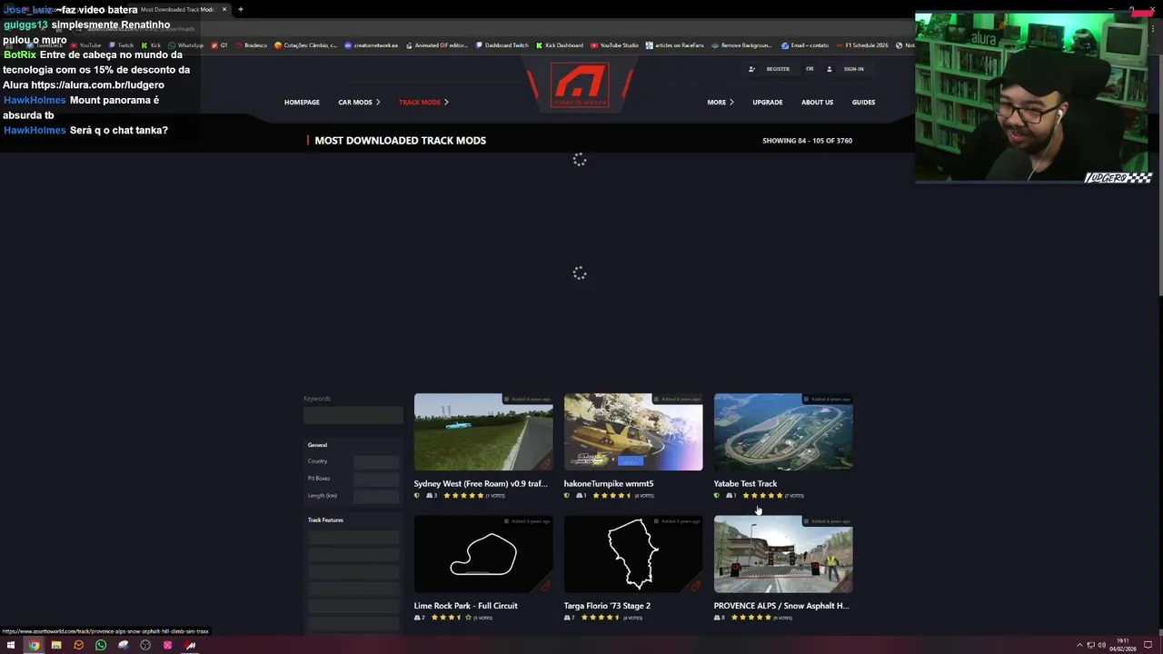The width and height of the screenshot is (1163, 654).
Task: Go to HOMEPAGE in the site menu
Action: pos(302,103)
